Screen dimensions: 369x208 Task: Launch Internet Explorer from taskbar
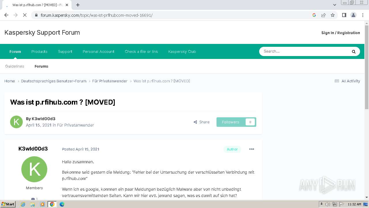tap(23, 204)
